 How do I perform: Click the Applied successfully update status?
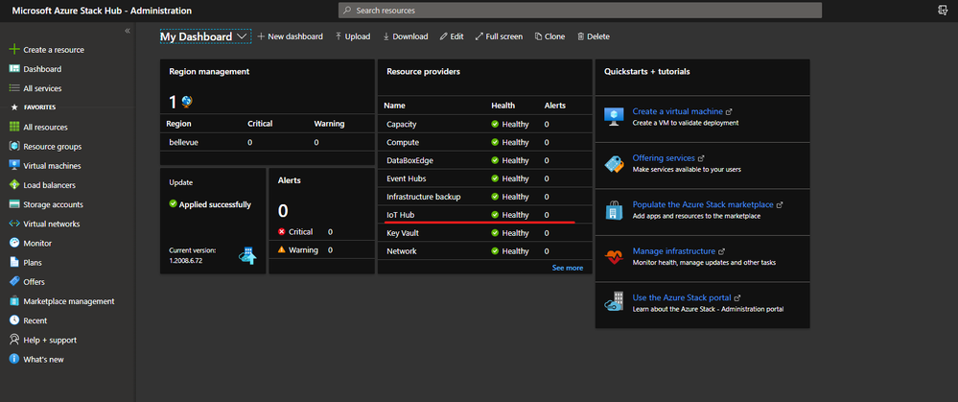click(210, 204)
